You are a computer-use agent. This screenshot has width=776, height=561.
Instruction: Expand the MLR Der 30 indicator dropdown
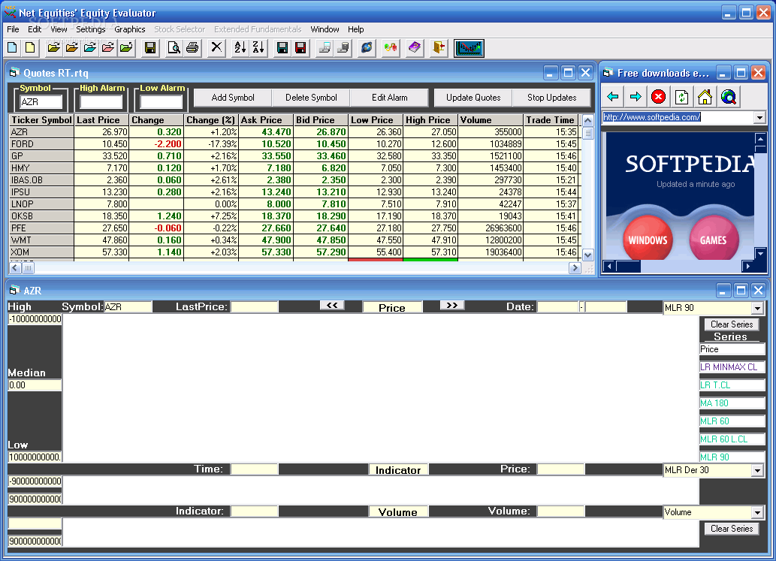click(757, 470)
